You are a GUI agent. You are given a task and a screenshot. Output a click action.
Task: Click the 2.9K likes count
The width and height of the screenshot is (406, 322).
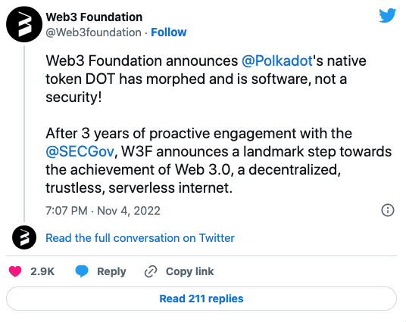[42, 271]
